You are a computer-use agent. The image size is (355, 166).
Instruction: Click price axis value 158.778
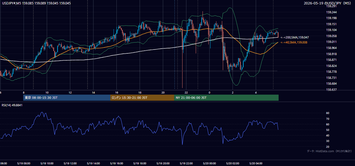click(x=331, y=72)
